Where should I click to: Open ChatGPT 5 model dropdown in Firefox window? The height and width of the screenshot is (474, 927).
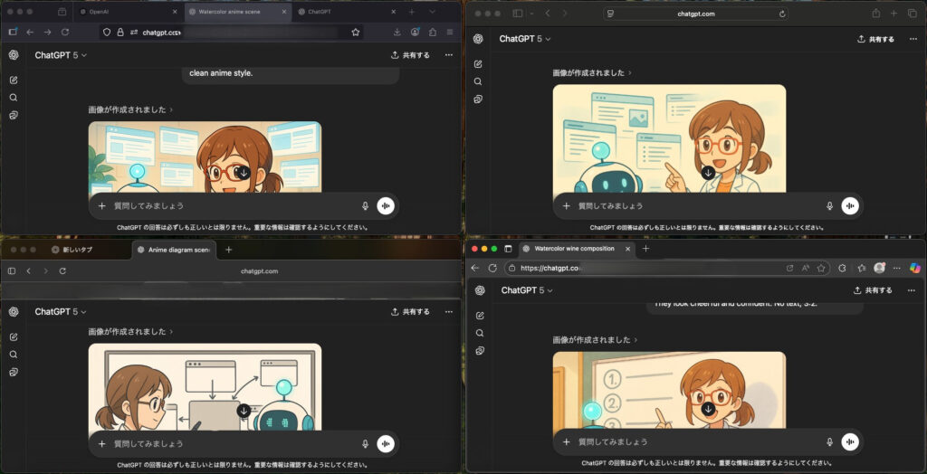point(61,55)
